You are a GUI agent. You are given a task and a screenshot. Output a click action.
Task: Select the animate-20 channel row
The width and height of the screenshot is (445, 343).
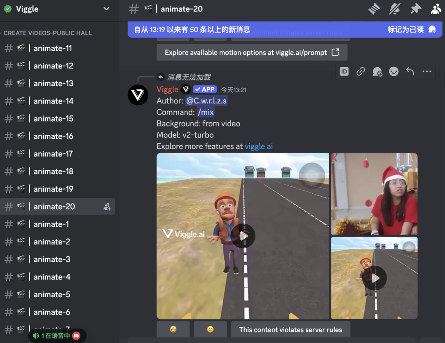click(x=58, y=207)
